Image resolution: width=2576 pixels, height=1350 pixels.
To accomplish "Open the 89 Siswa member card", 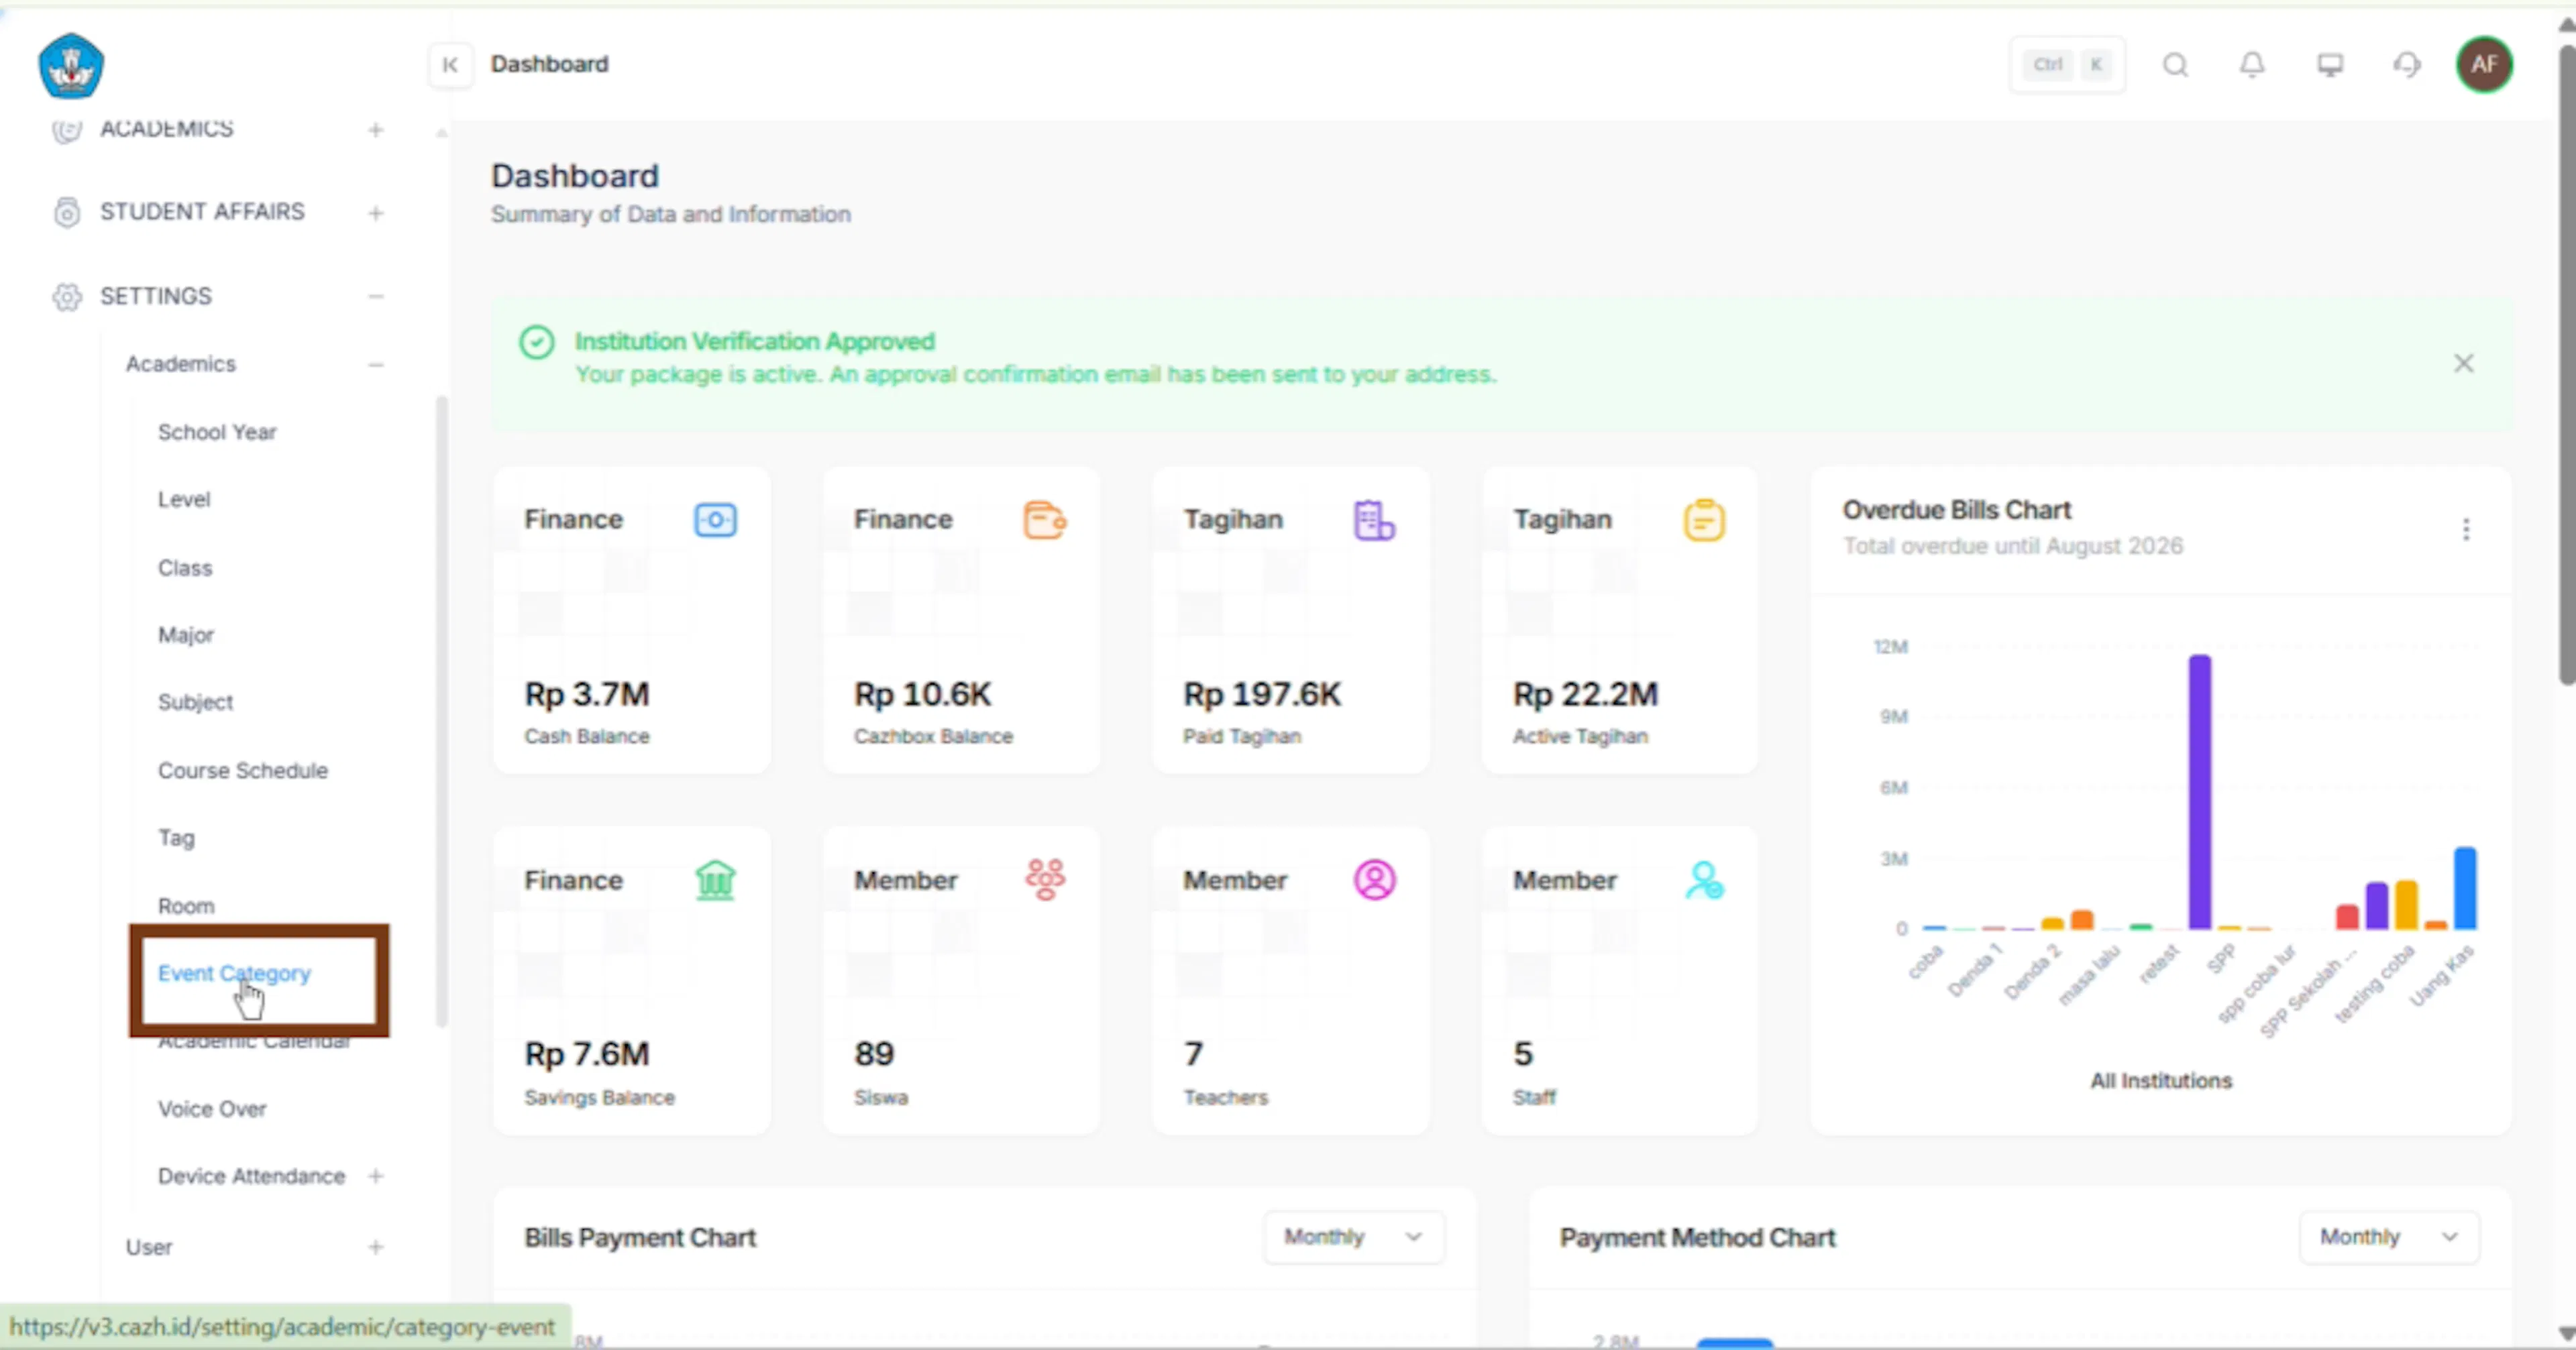I will pyautogui.click(x=961, y=981).
